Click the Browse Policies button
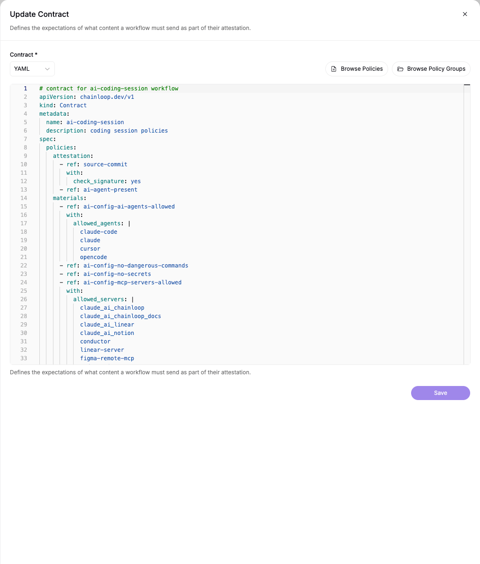480x564 pixels. pos(357,69)
